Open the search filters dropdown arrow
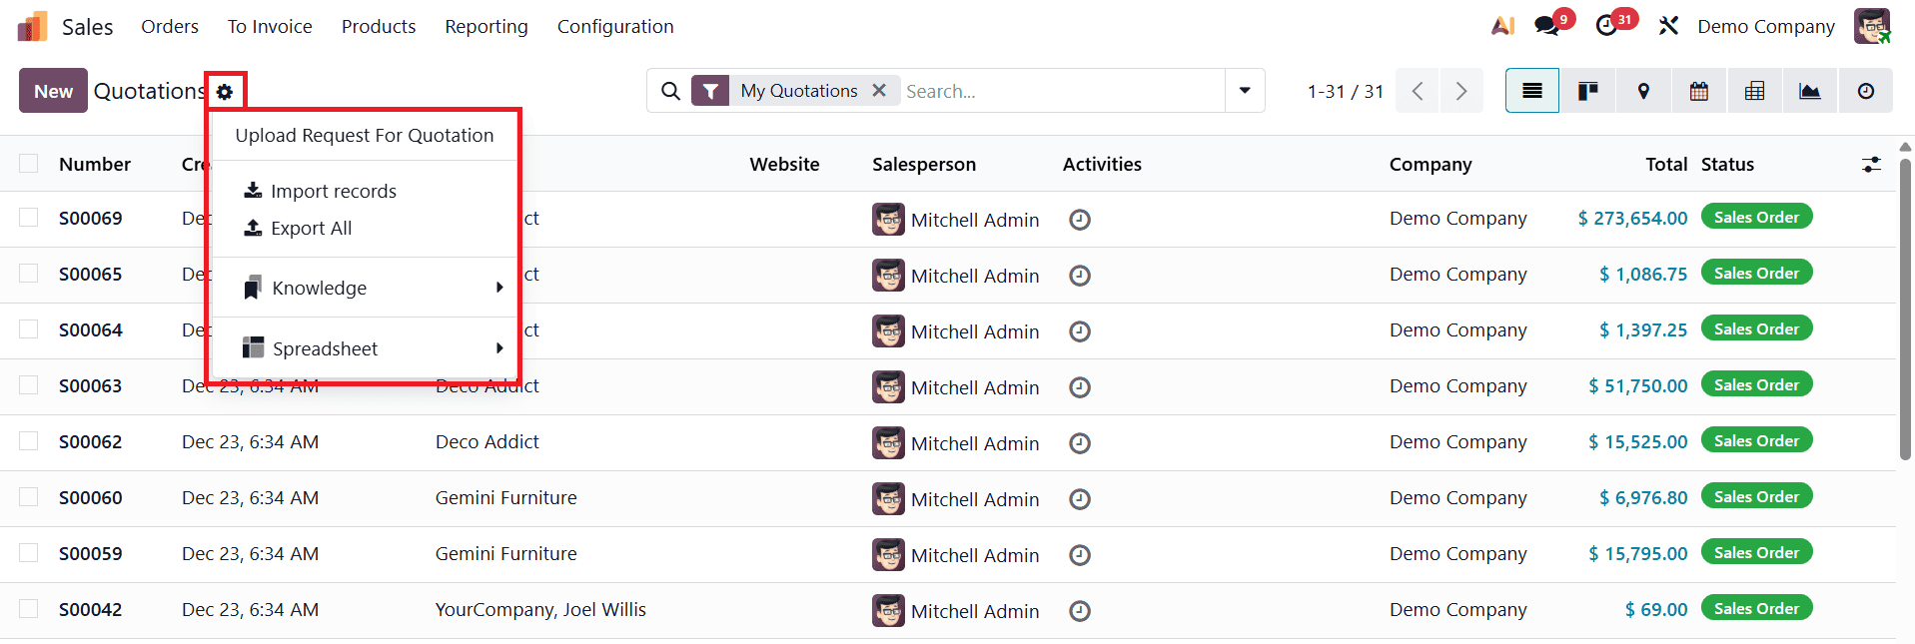 [x=1244, y=90]
